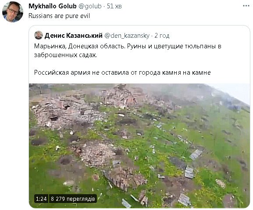253x210 pixels.
Task: Open Mykhailo Golub's profile avatar
Action: (x=13, y=11)
